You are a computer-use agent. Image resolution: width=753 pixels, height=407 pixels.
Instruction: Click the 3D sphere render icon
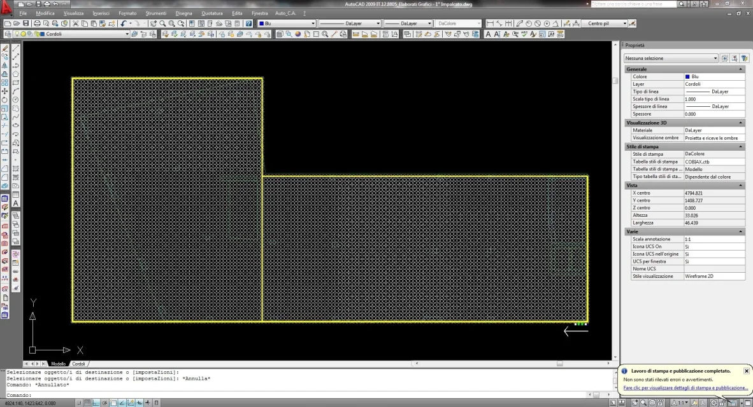298,34
